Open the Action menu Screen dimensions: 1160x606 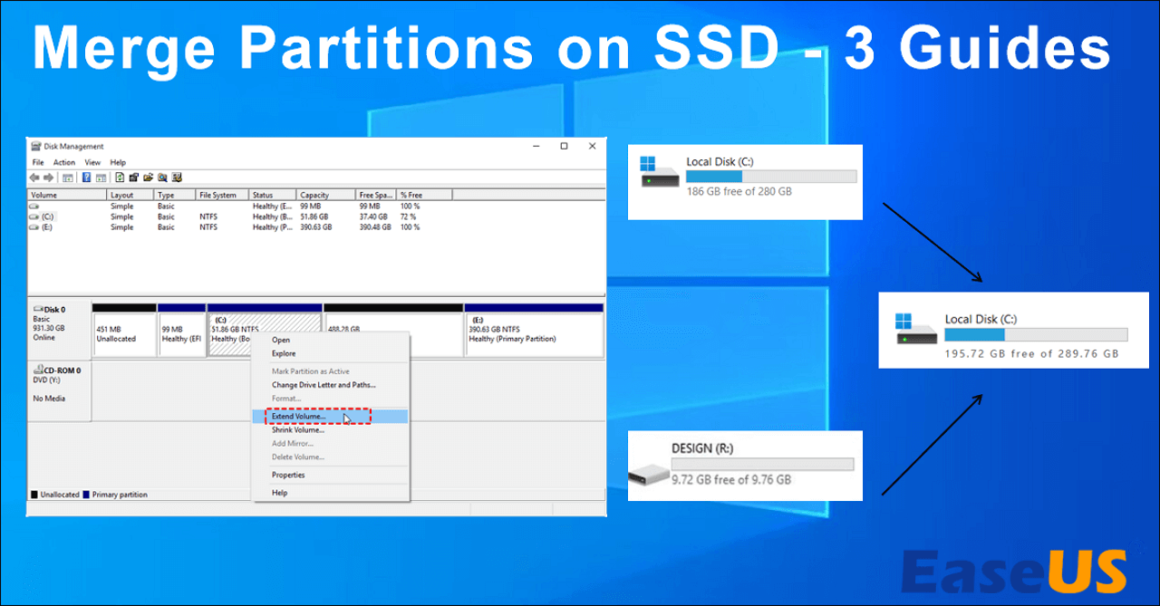pyautogui.click(x=64, y=162)
